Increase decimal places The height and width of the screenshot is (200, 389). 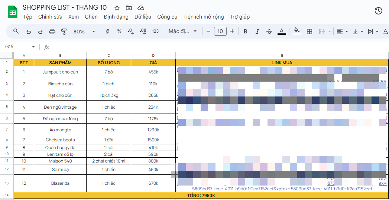click(143, 31)
